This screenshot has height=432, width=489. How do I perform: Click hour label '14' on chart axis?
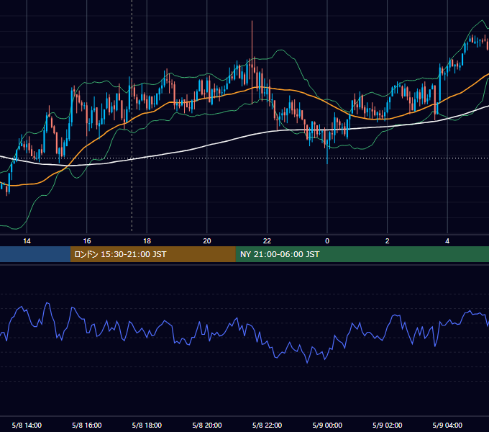point(27,241)
